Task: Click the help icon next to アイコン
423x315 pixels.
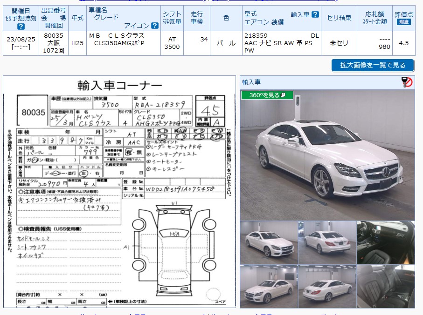Action: click(x=154, y=25)
